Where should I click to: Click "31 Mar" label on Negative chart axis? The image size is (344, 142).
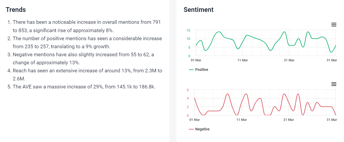332,120
